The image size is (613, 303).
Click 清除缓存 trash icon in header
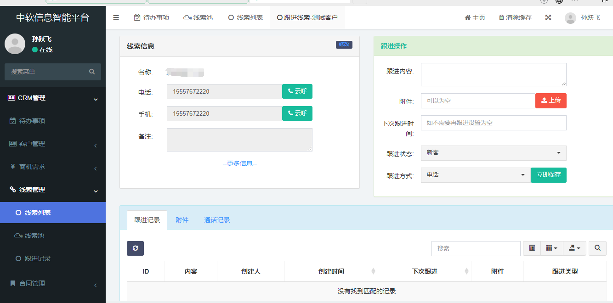[501, 17]
